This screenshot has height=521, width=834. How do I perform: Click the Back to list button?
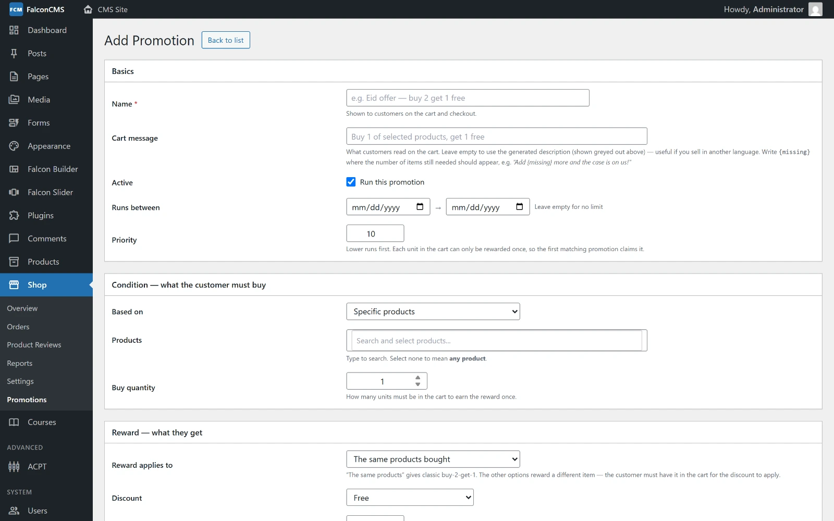click(x=226, y=40)
